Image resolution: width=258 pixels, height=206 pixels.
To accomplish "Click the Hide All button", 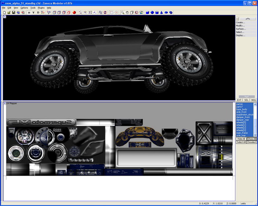I will [241, 139].
